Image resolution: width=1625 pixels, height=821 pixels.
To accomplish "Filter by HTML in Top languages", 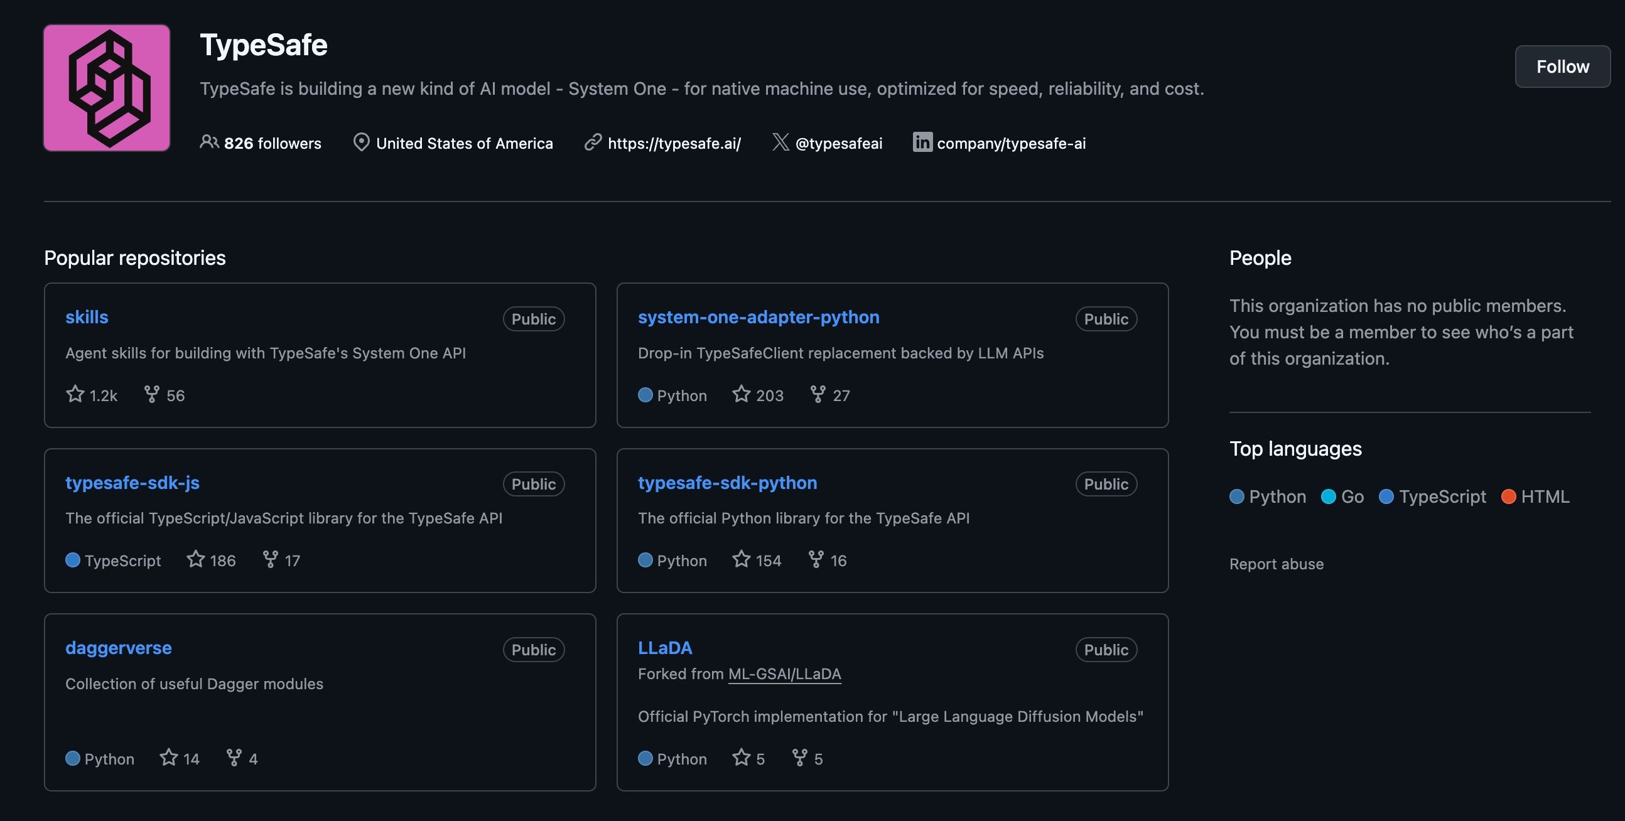I will click(x=1535, y=496).
